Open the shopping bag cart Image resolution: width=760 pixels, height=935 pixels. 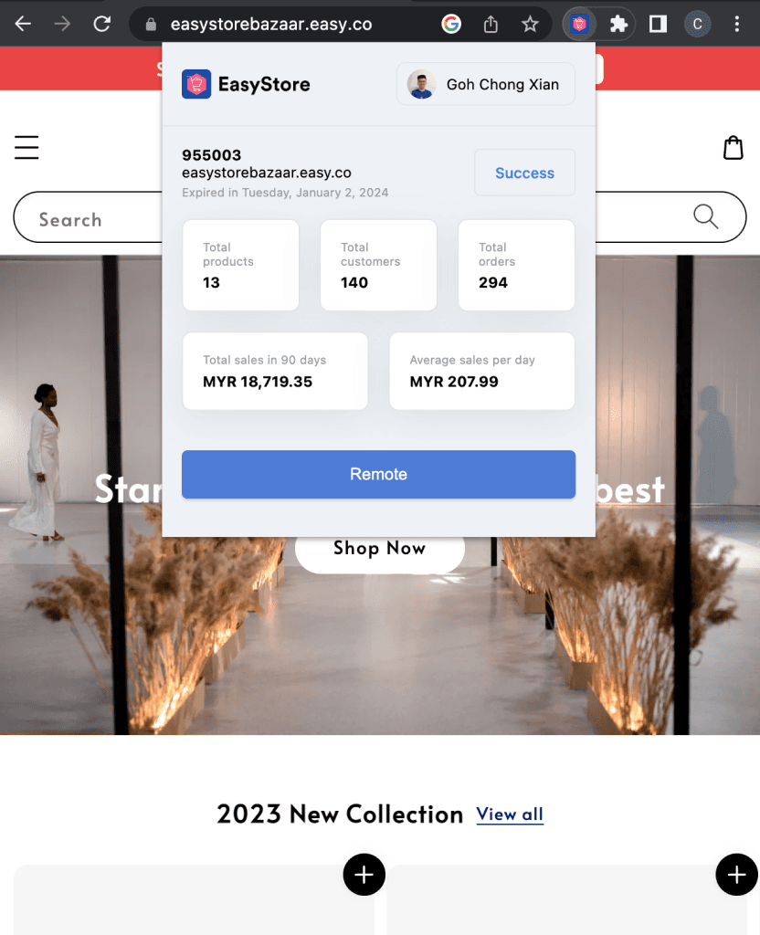[734, 148]
